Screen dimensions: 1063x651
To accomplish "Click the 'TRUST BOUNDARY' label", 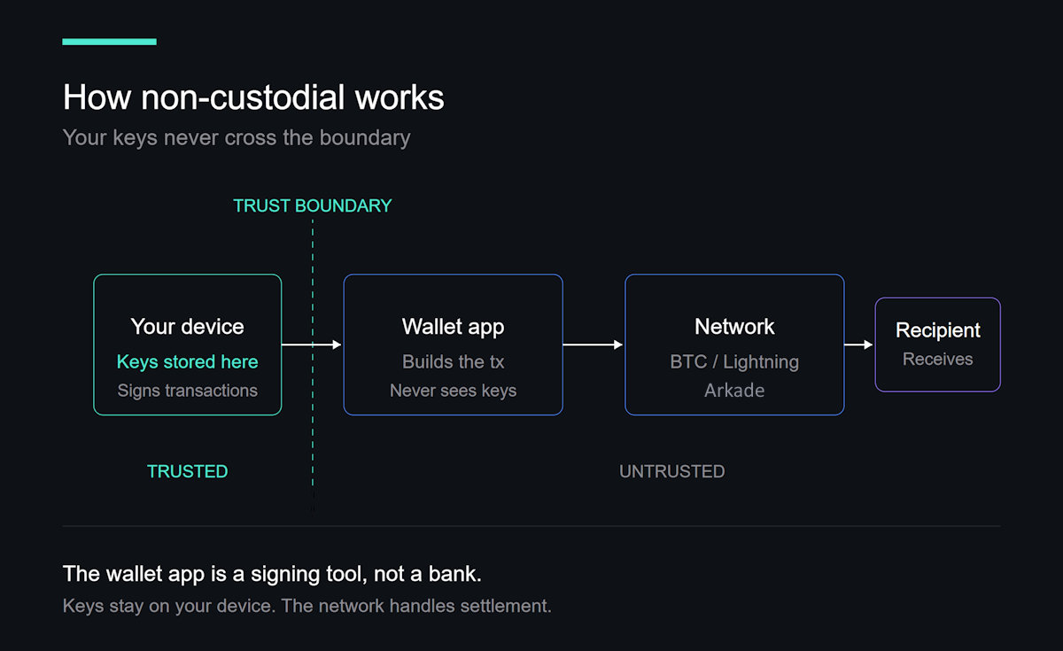I will (x=312, y=205).
